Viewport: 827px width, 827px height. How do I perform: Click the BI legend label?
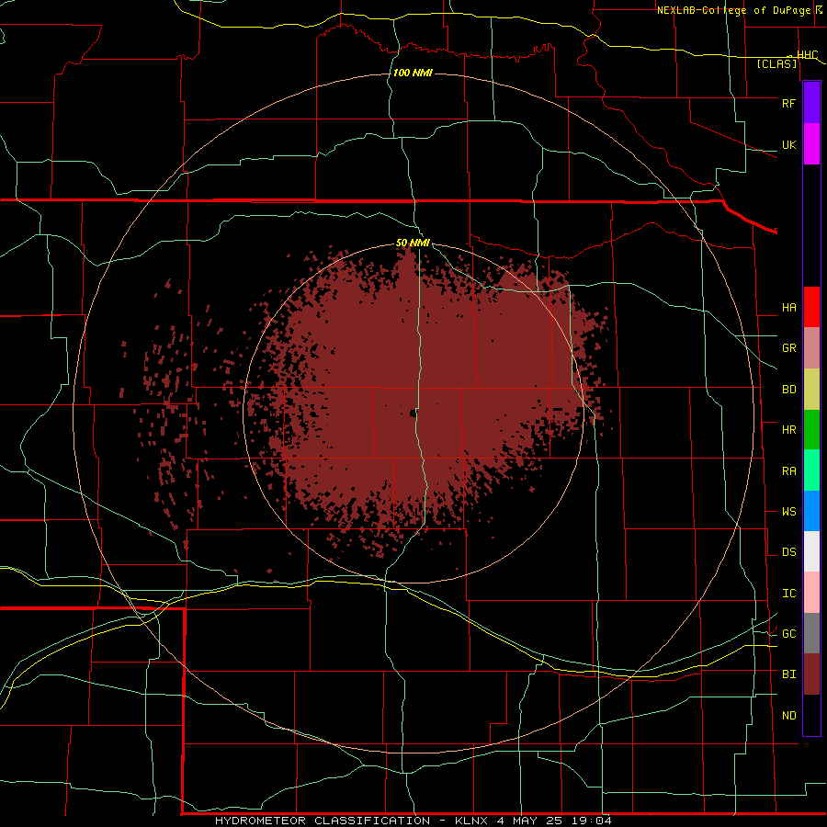point(789,674)
